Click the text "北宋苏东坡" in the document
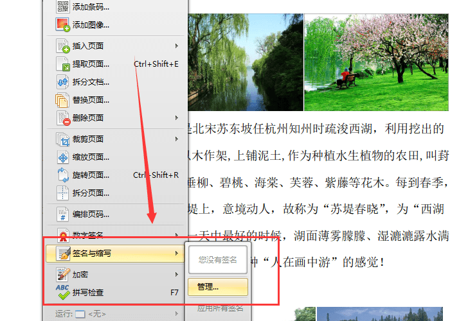The width and height of the screenshot is (450, 321). [x=222, y=128]
